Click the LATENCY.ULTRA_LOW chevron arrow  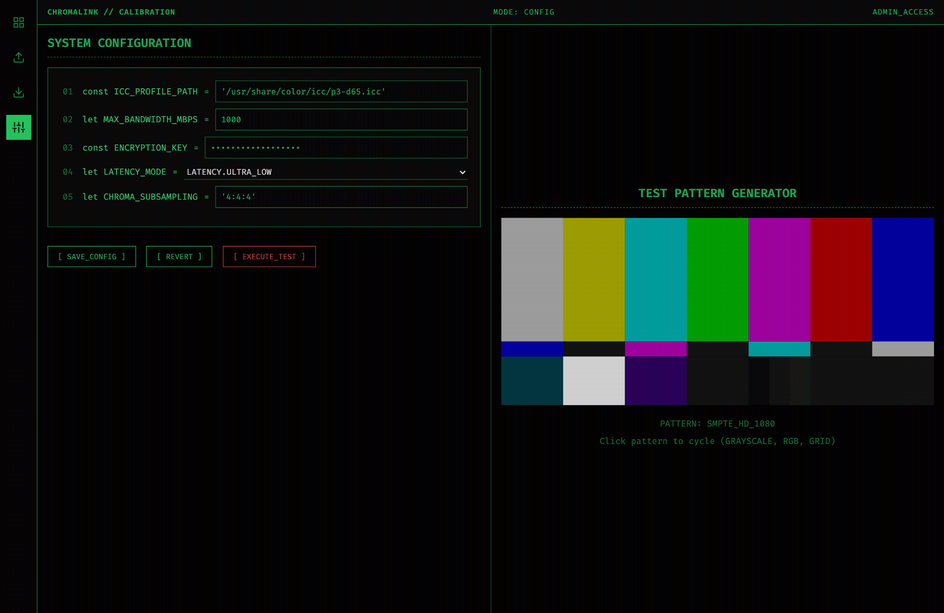[462, 172]
